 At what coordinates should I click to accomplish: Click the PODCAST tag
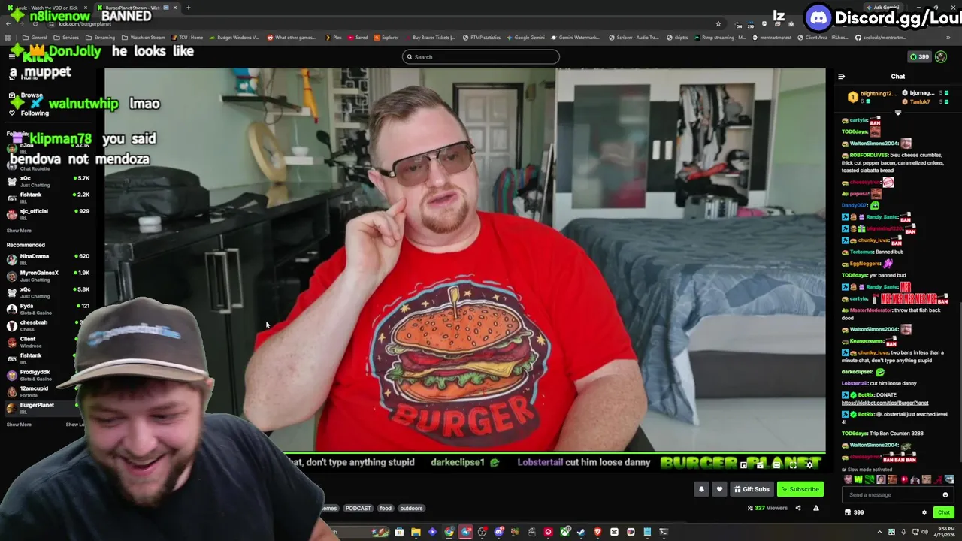(358, 508)
